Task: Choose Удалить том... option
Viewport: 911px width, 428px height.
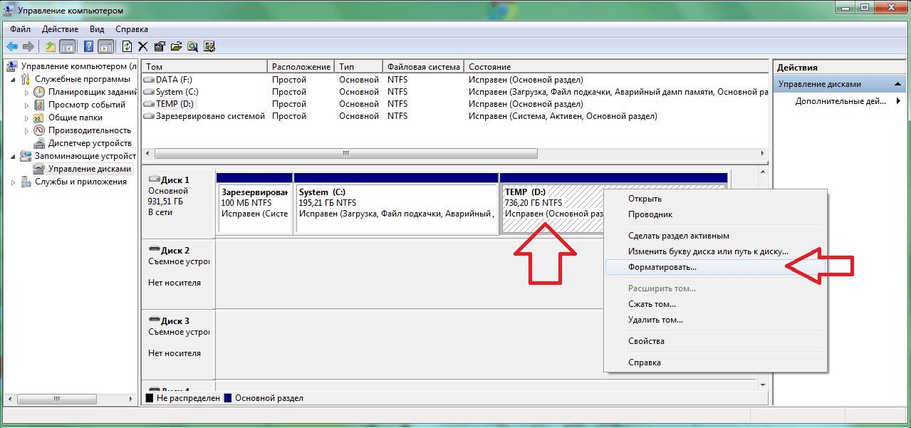Action: pos(715,320)
